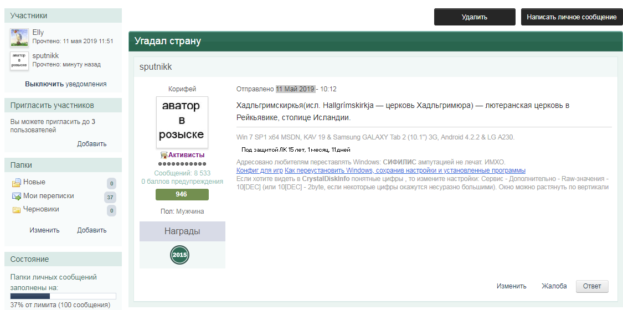Click sputnikk author name in post header

[x=156, y=66]
